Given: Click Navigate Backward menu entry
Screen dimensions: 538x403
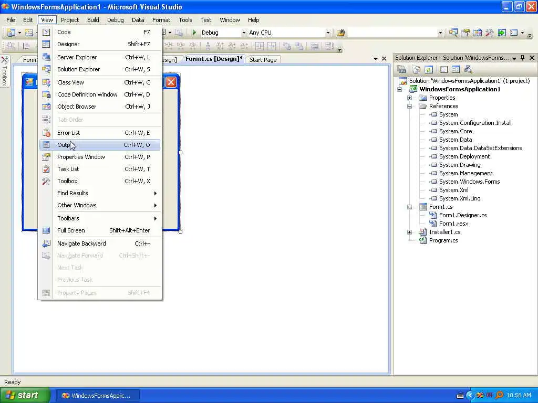Looking at the screenshot, I should click(x=99, y=243).
